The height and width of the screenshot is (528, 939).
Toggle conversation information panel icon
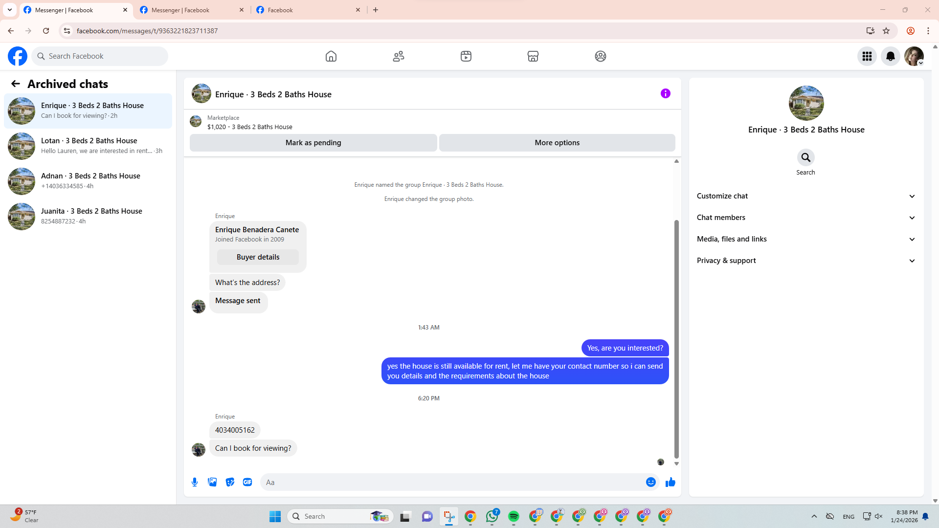click(x=665, y=93)
